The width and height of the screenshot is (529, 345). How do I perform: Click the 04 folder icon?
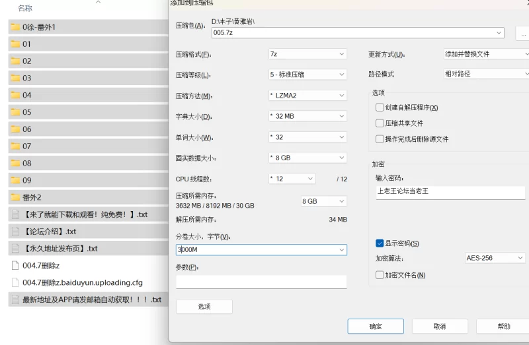15,95
